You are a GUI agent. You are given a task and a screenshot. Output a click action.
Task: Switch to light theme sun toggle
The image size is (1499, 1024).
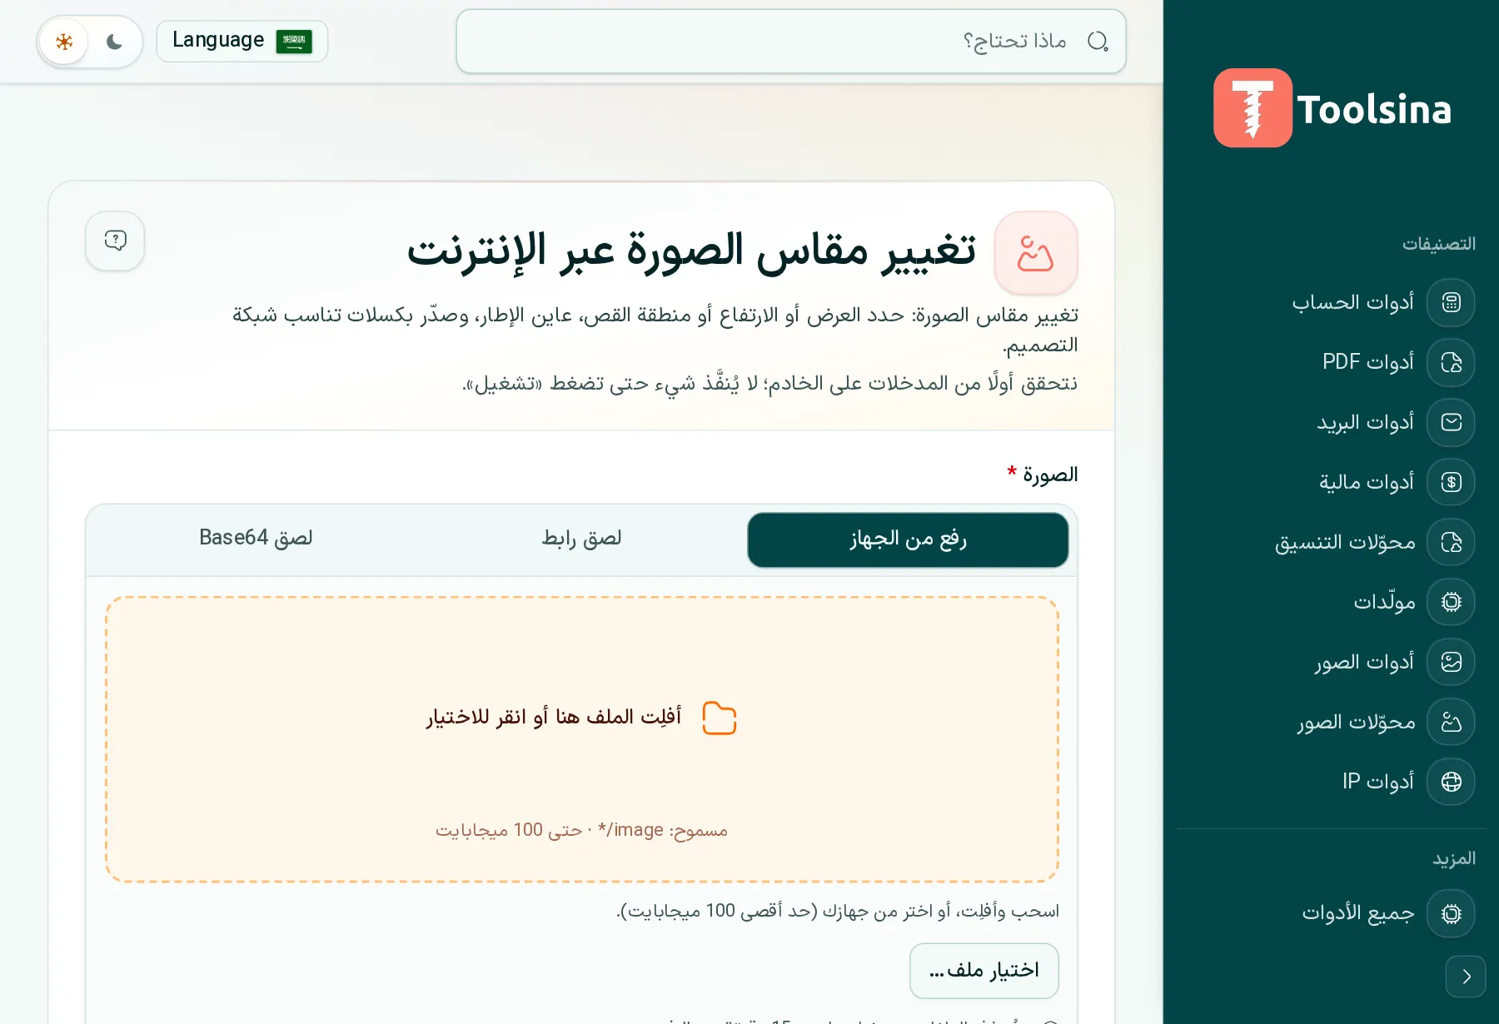click(64, 42)
